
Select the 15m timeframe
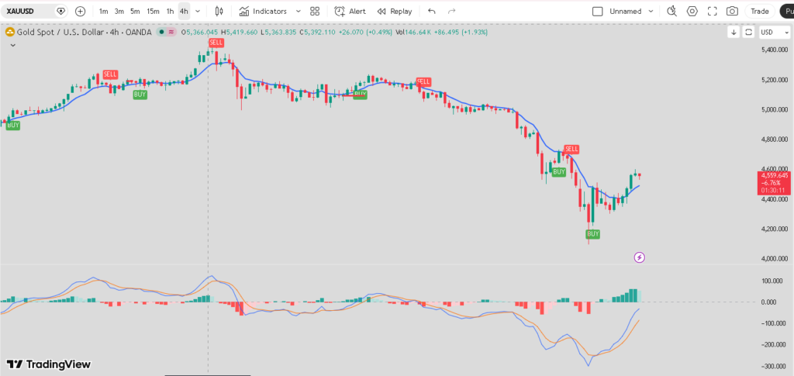tap(153, 12)
